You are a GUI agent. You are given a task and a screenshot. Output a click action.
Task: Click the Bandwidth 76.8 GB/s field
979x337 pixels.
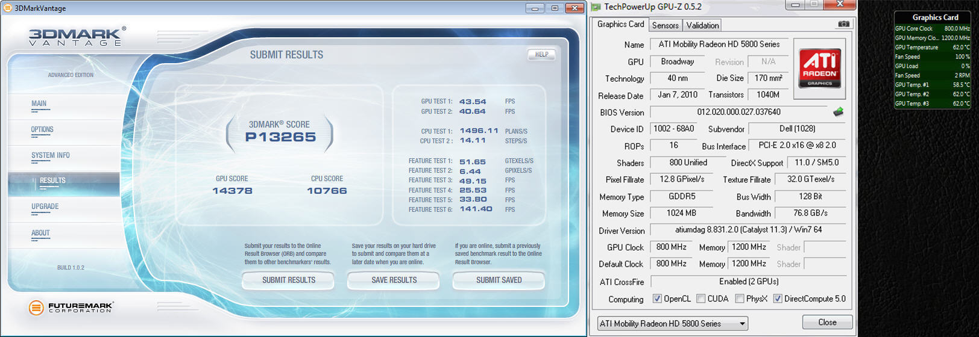click(810, 213)
